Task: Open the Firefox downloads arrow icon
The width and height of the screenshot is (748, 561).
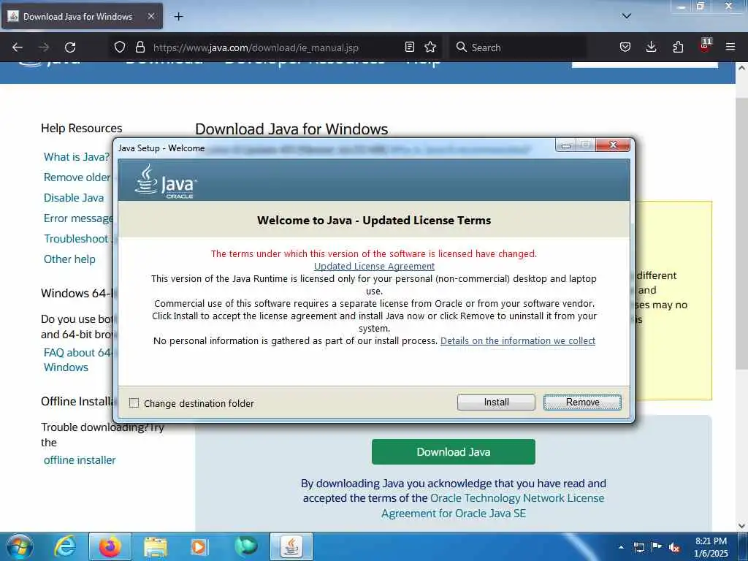Action: pyautogui.click(x=651, y=47)
